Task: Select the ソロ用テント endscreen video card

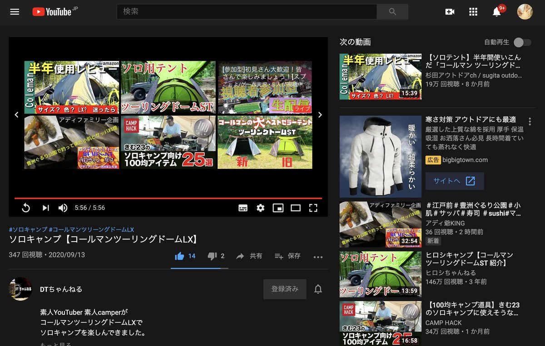Action: (x=168, y=87)
